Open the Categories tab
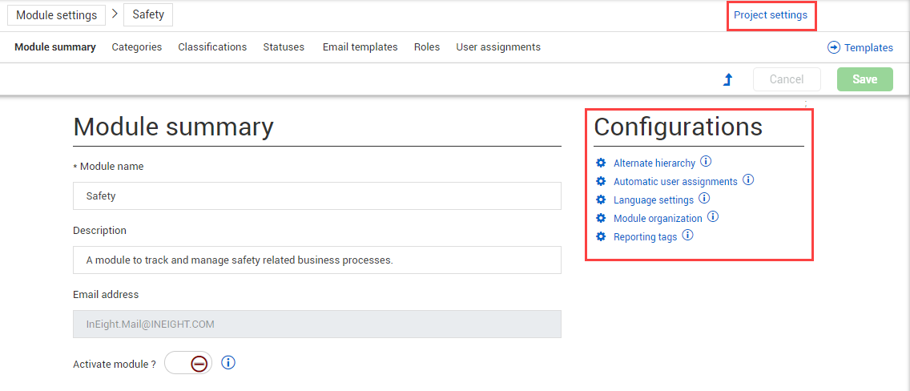This screenshot has height=391, width=910. [137, 47]
